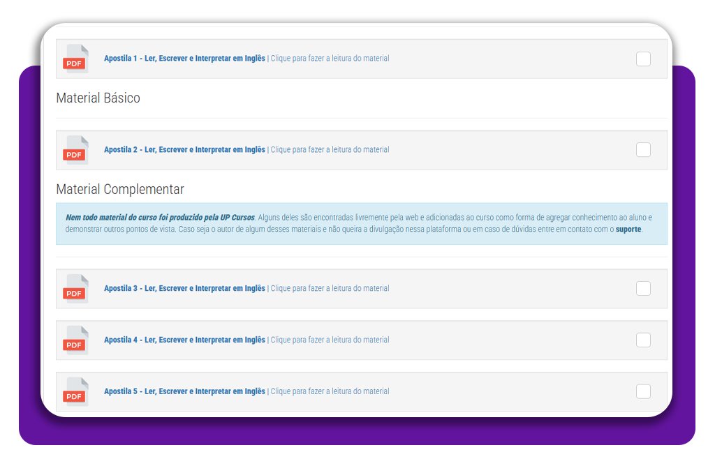The image size is (715, 466).
Task: Open the PDF icon beside Apostila 2
Action: 75,150
